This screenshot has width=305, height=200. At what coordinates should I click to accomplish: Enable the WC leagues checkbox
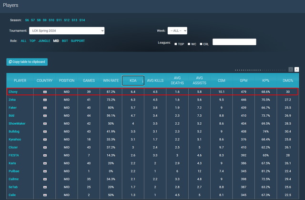pos(189,44)
